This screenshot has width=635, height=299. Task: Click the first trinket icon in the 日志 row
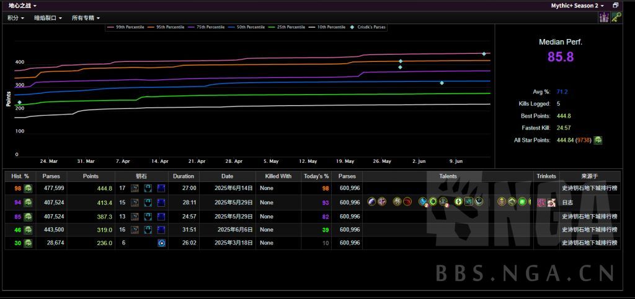[x=541, y=202]
